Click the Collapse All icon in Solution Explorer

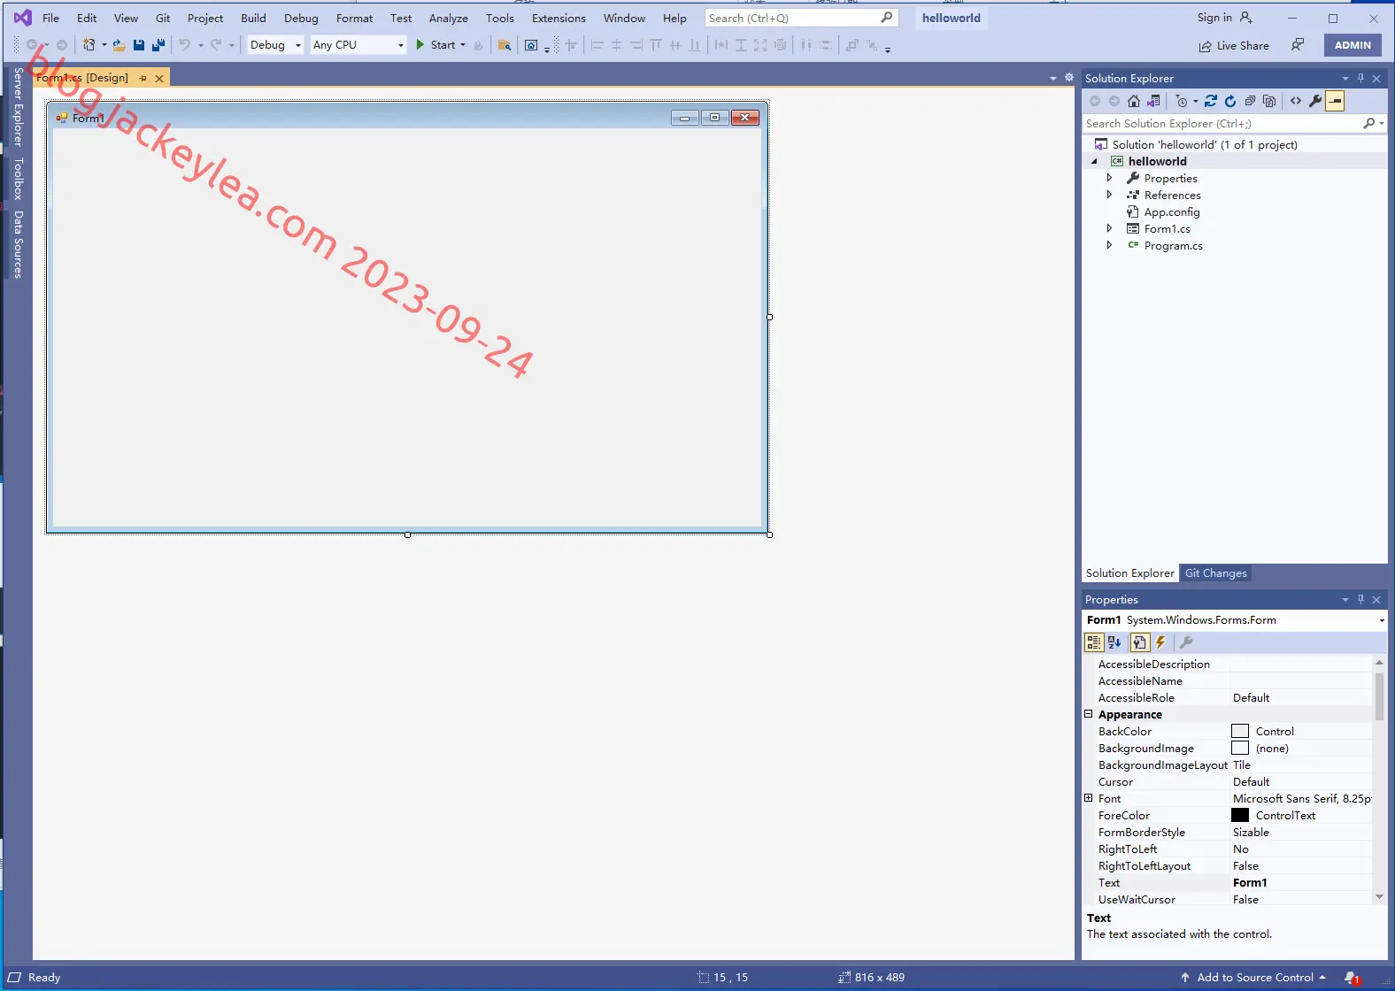click(x=1250, y=101)
